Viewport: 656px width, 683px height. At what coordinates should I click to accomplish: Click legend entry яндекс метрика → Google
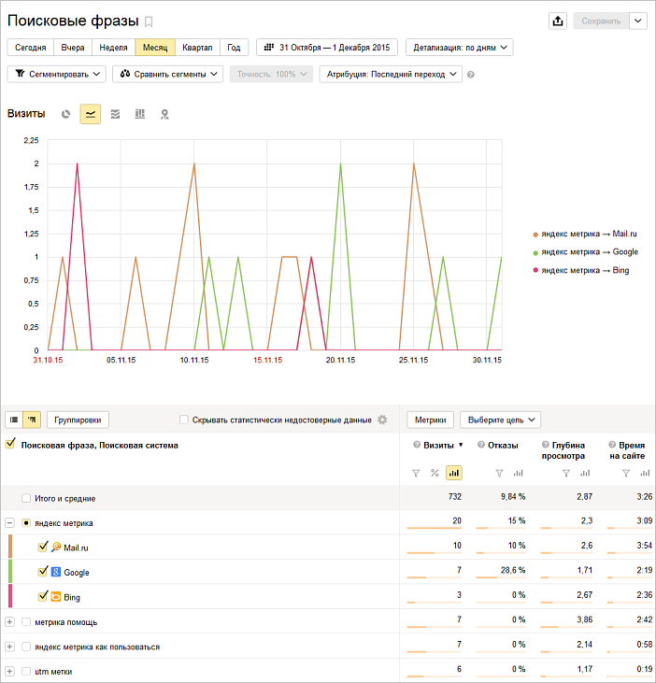585,252
